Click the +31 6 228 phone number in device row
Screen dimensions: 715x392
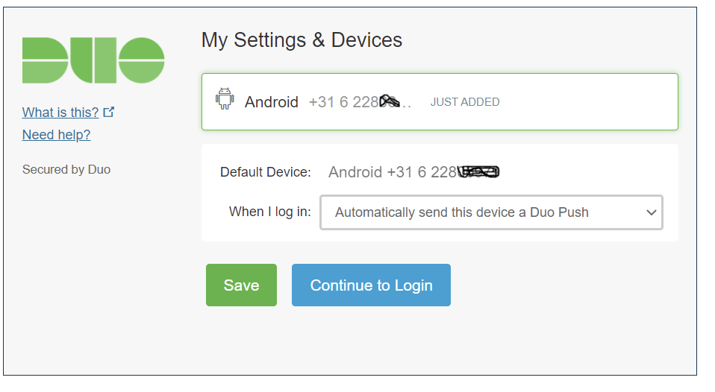(x=360, y=102)
